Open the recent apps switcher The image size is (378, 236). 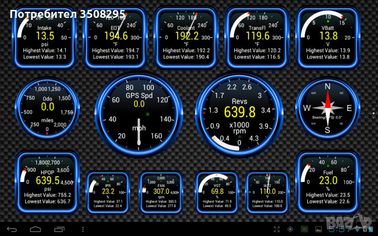coord(59,229)
